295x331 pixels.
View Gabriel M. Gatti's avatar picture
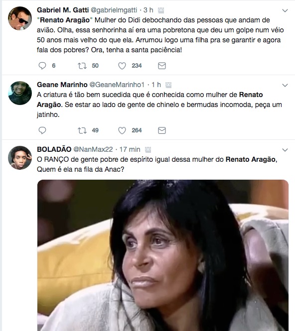click(x=20, y=18)
